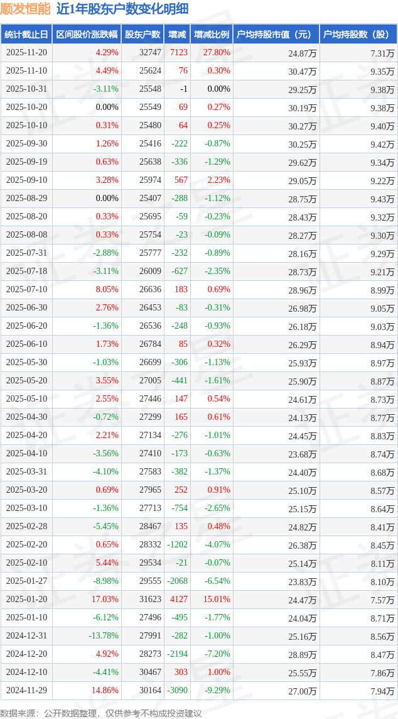Click the 数据来源 footer note text
Viewport: 398px width, 719px height.
tap(100, 713)
